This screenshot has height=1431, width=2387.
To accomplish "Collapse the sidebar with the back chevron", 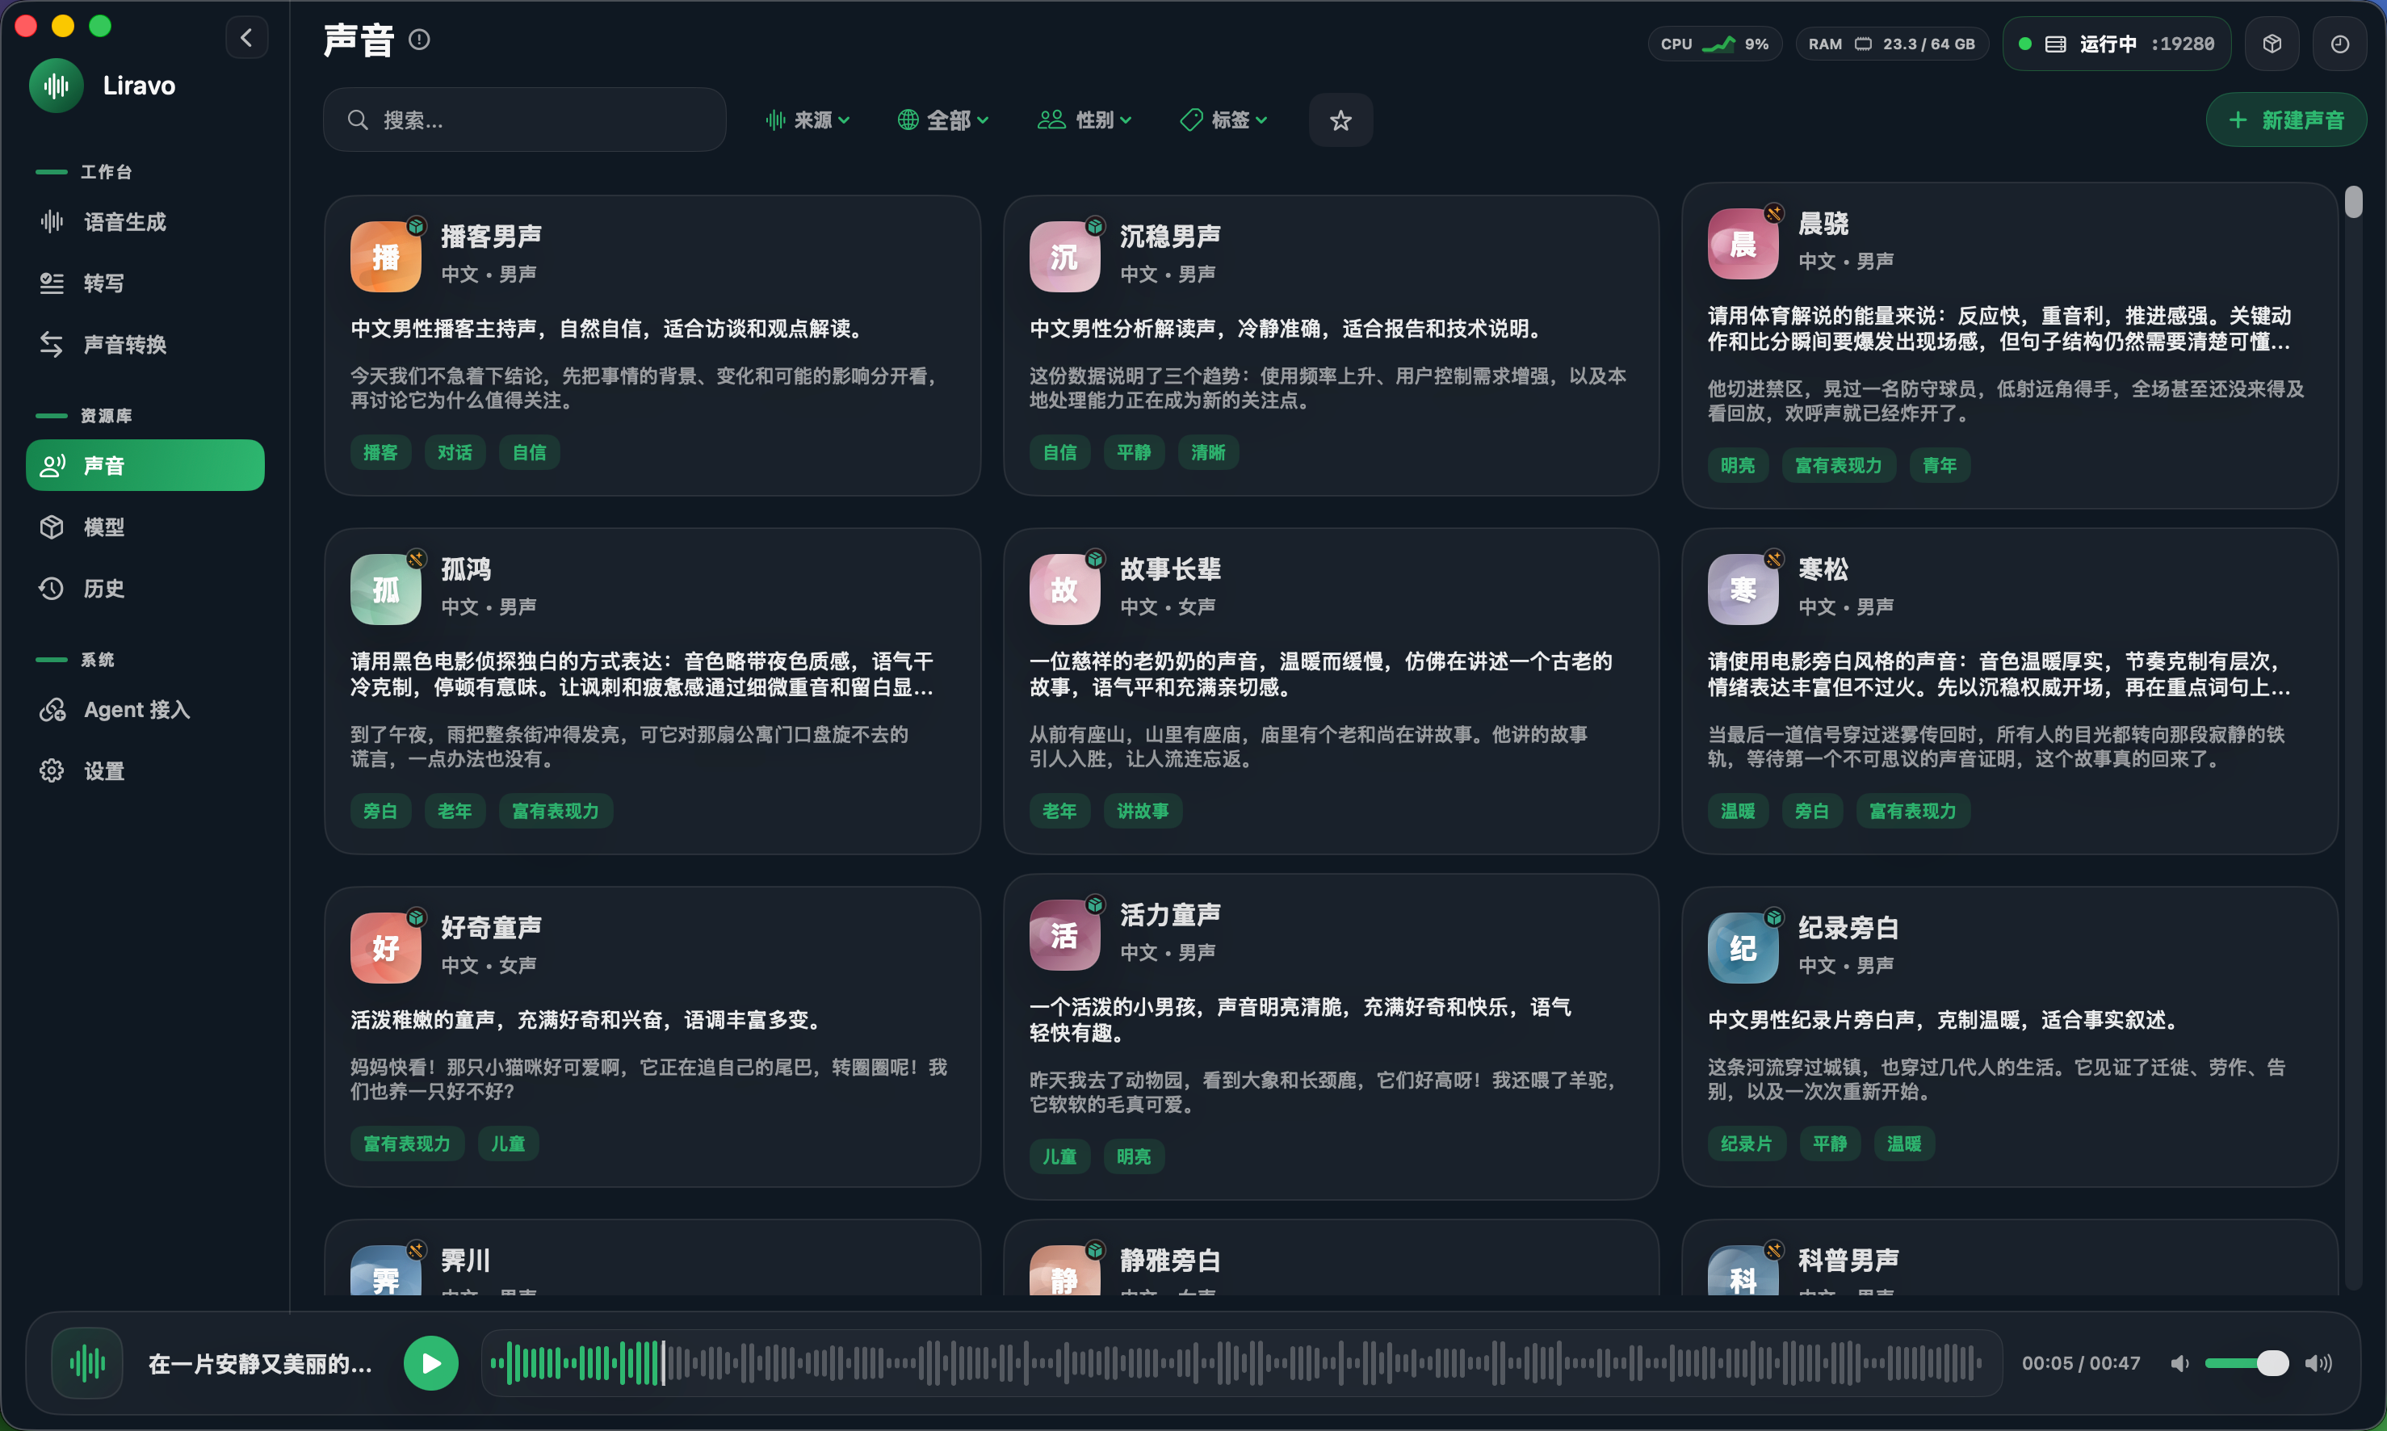I will coord(247,38).
